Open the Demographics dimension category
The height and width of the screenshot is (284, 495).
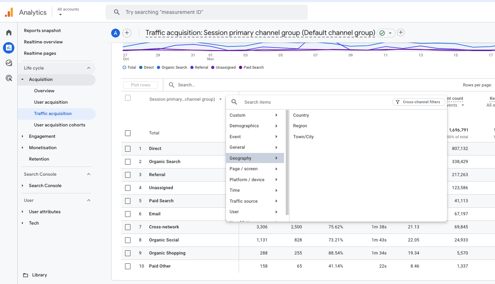coord(255,126)
